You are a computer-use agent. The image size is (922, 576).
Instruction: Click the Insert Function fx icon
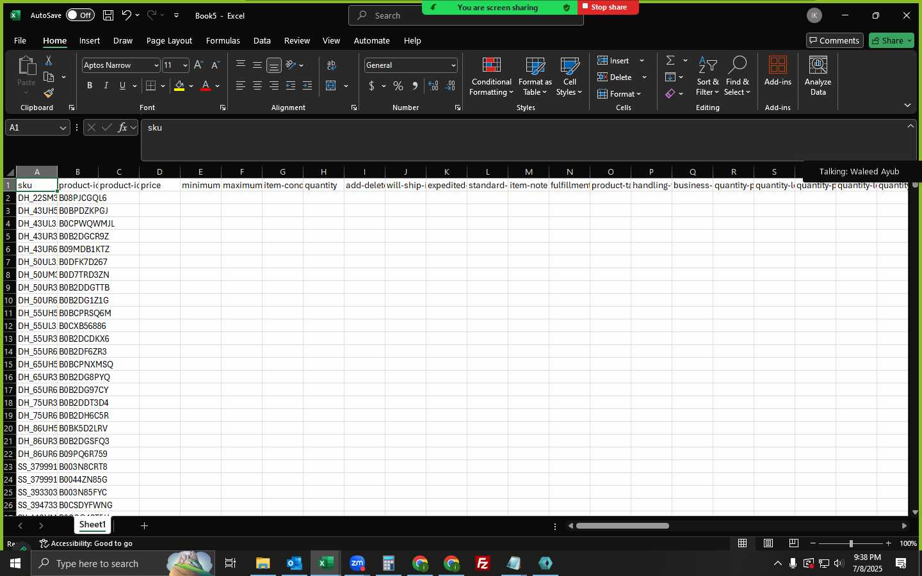pos(122,127)
